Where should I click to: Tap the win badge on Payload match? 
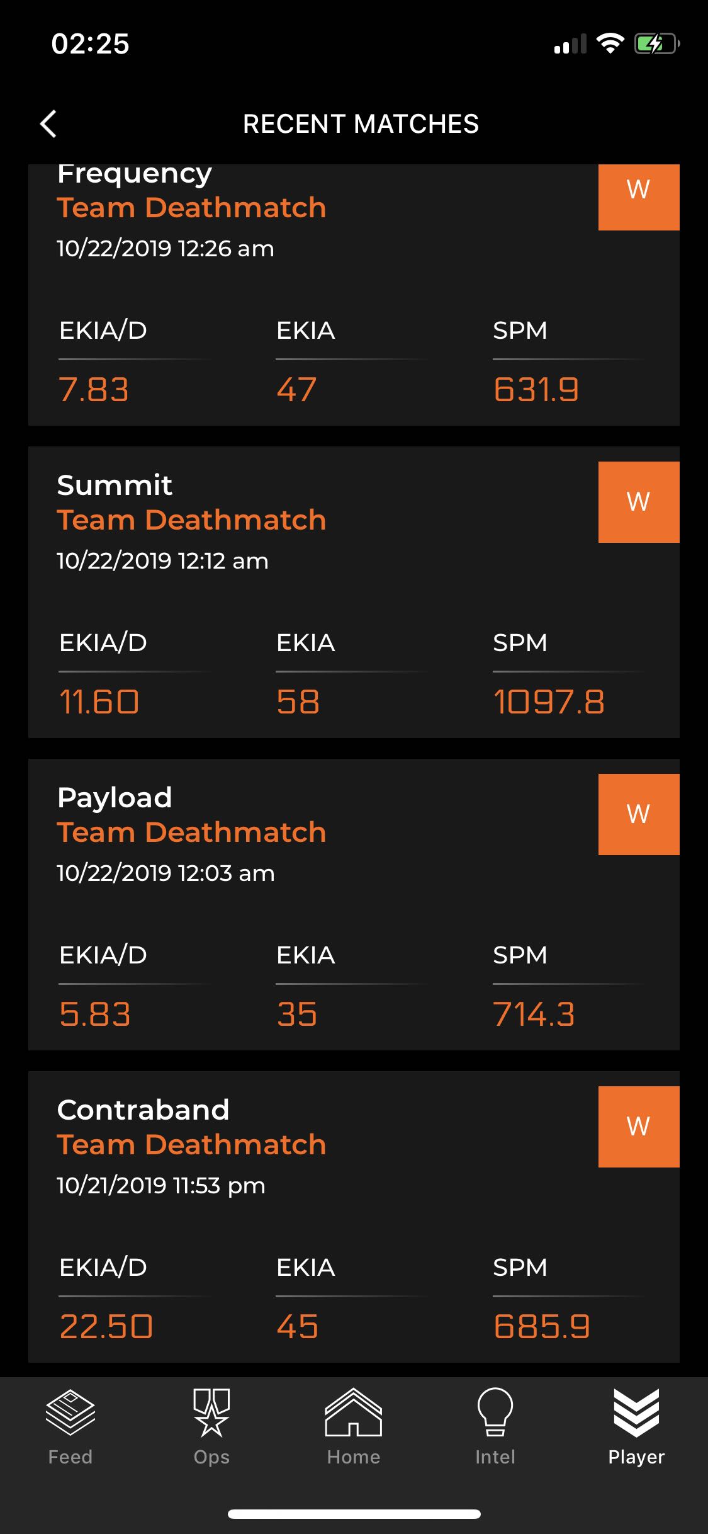coord(638,814)
